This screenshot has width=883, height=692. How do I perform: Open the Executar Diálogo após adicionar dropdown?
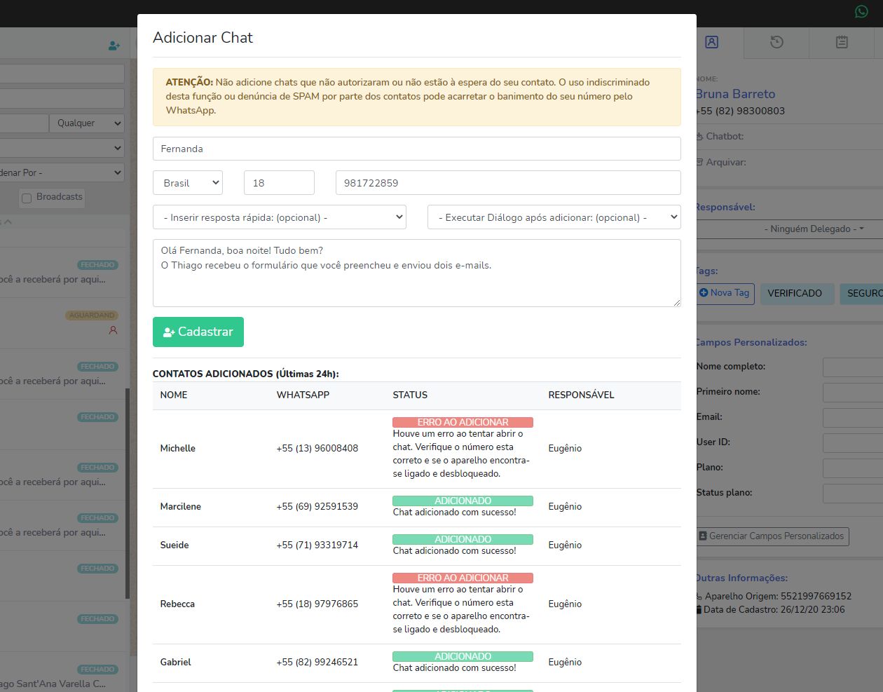click(554, 217)
